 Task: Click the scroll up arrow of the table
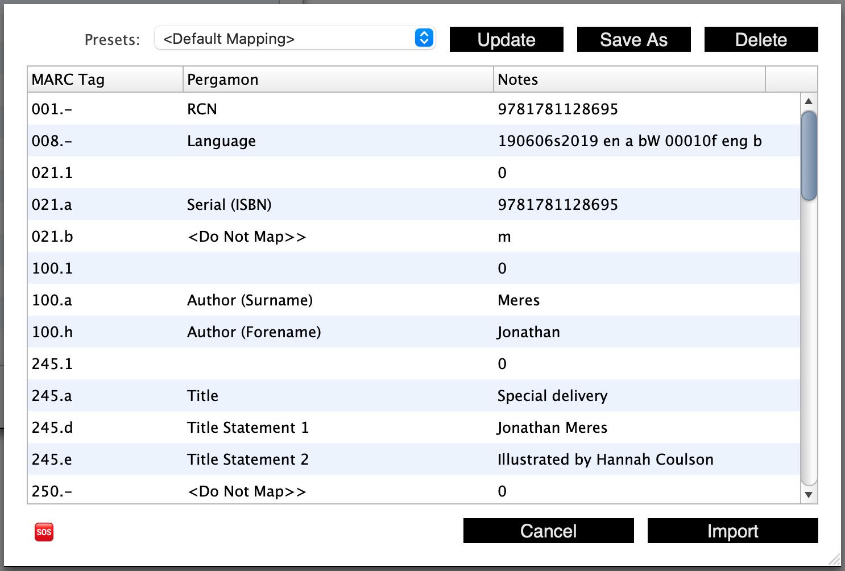click(809, 101)
